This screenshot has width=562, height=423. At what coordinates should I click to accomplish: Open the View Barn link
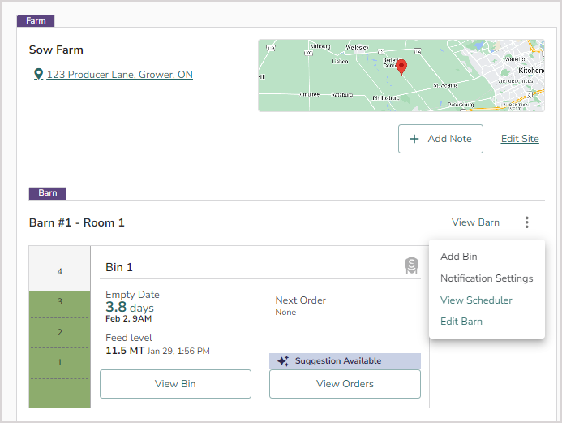tap(475, 222)
